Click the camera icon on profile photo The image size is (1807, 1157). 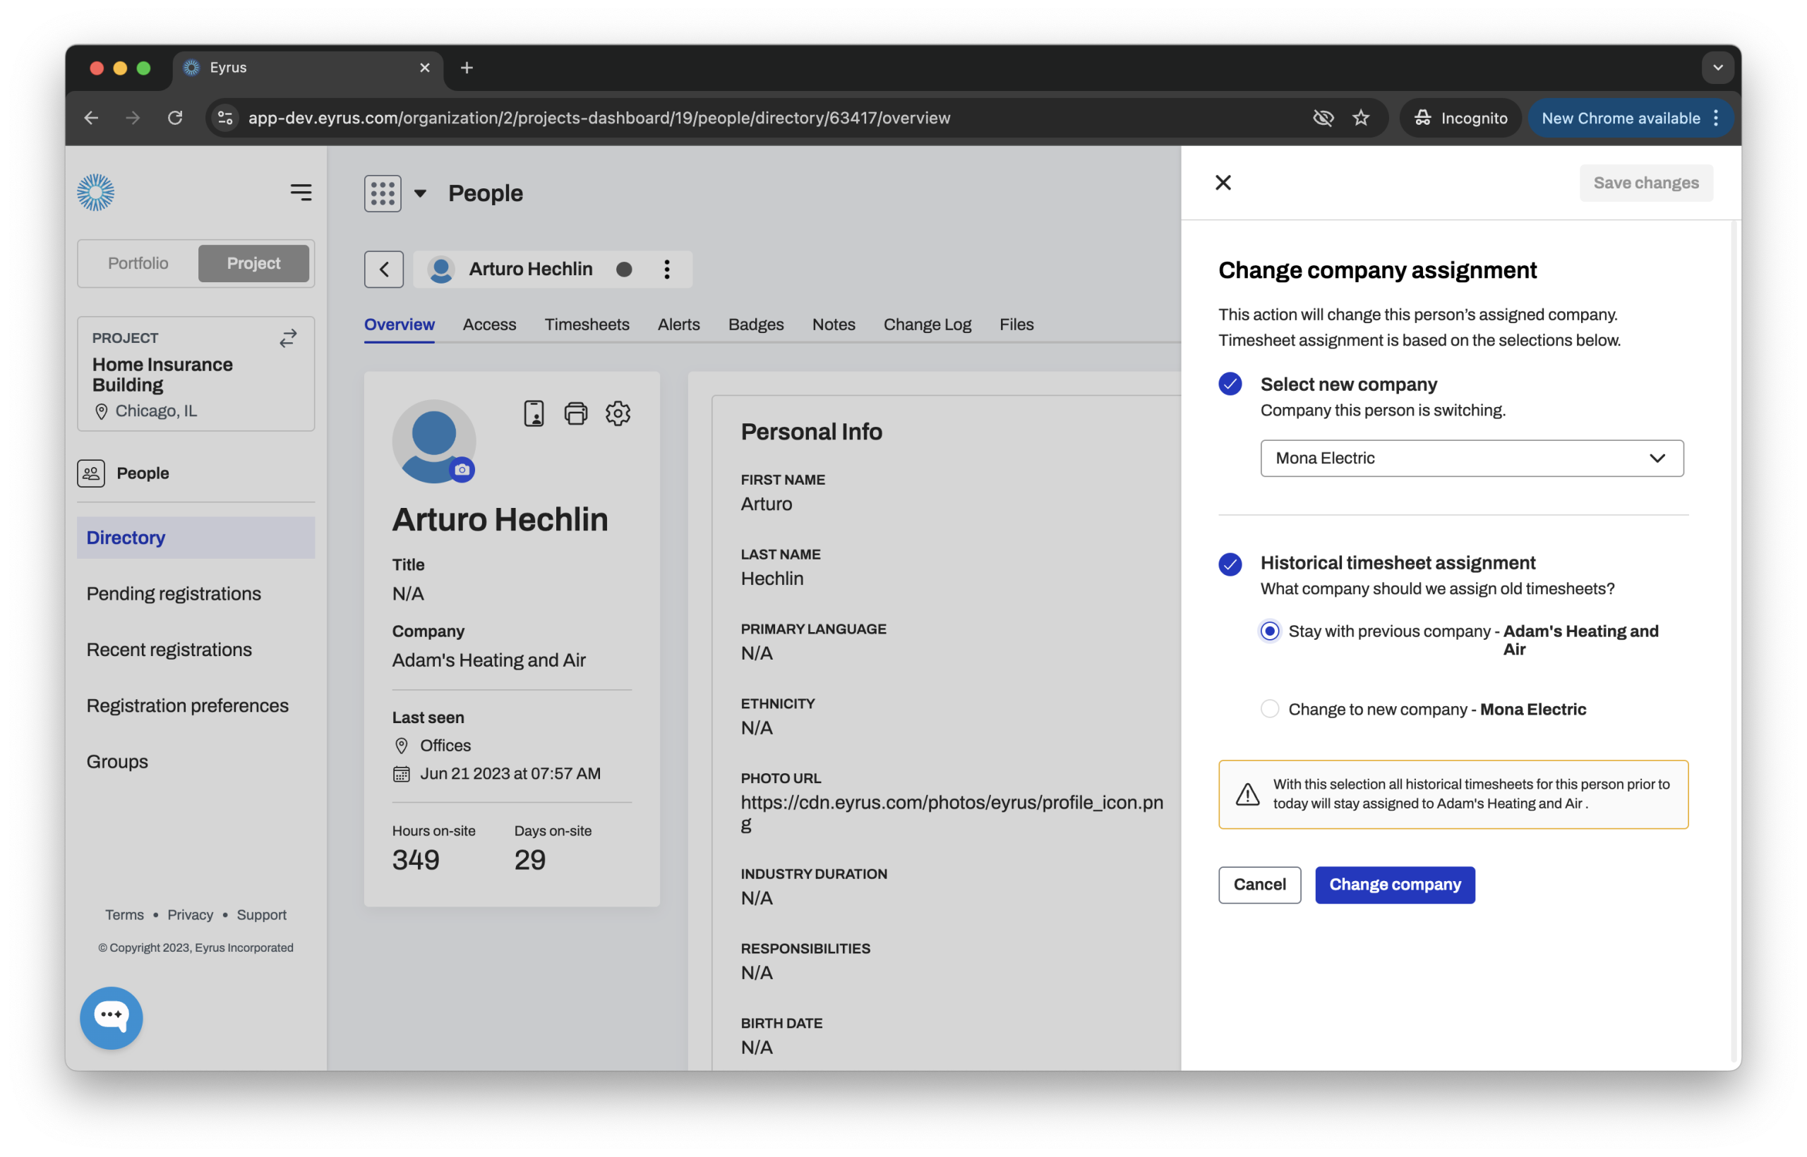click(x=462, y=470)
